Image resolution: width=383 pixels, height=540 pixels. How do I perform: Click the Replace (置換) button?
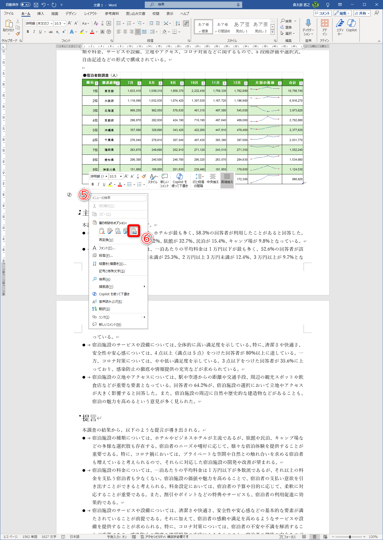(286, 27)
